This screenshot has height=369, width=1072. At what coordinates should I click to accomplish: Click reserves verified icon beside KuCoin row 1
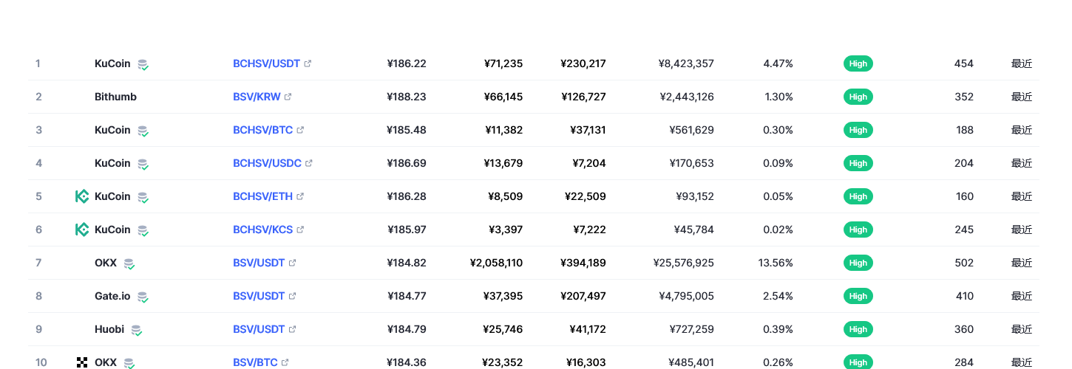[143, 64]
